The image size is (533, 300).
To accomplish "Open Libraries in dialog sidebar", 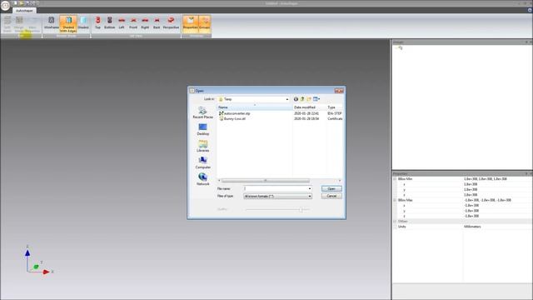I will (203, 146).
